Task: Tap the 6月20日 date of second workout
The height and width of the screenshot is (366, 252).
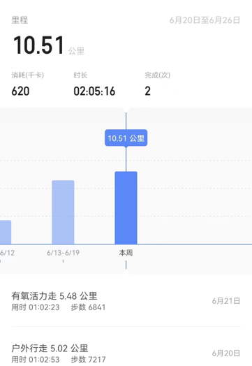Action: point(226,353)
